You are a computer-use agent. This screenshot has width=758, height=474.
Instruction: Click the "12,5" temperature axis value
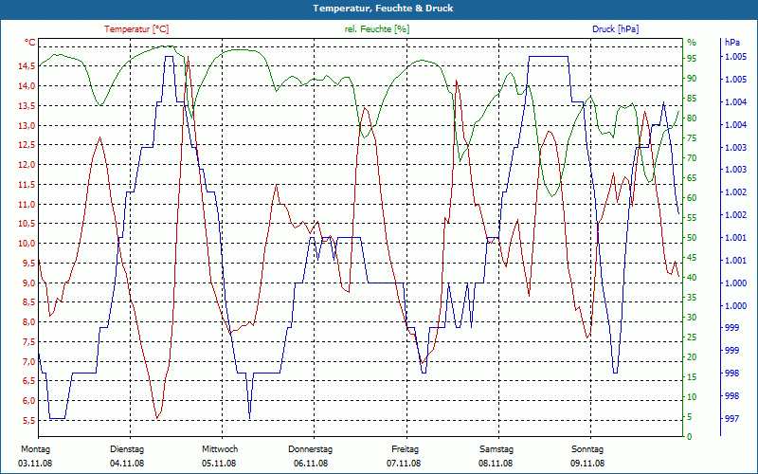pos(27,145)
